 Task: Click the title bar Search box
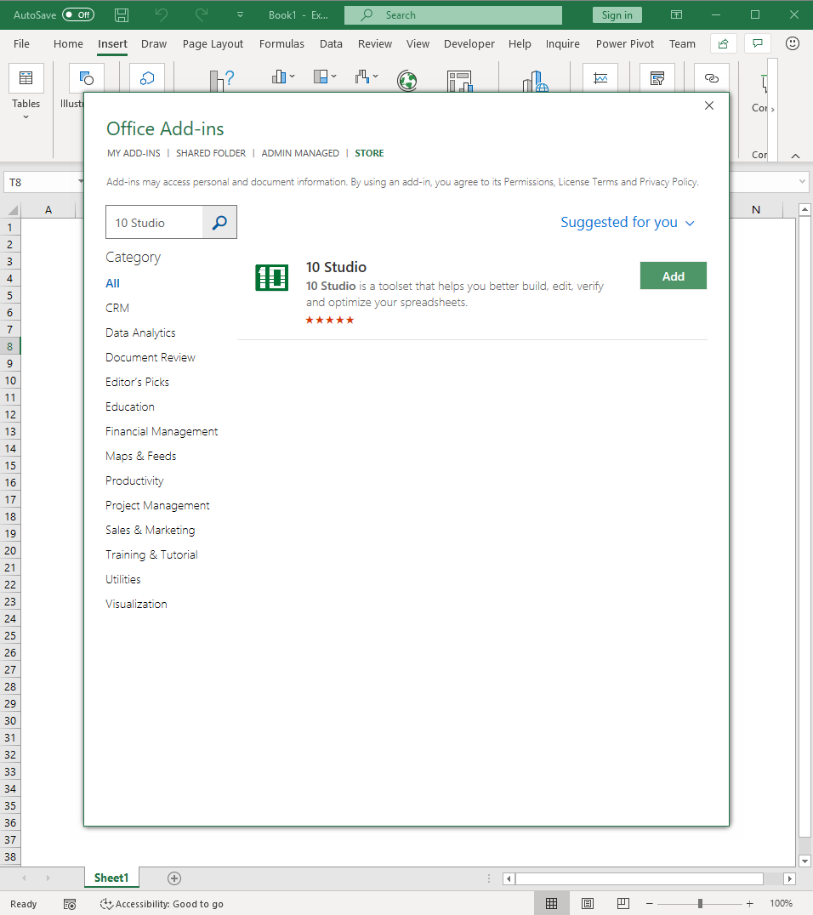pyautogui.click(x=453, y=15)
